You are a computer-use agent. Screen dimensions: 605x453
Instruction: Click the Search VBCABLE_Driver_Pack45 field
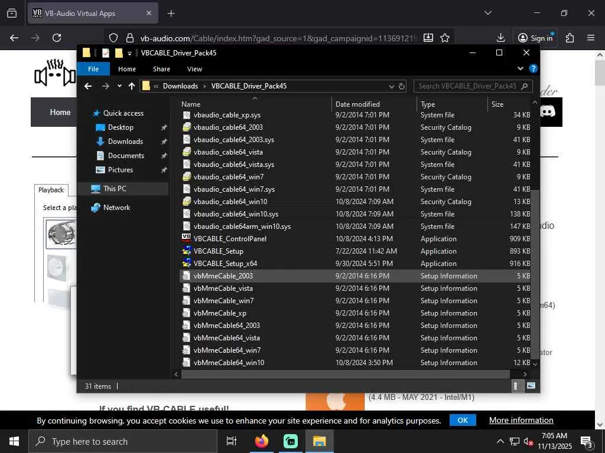pyautogui.click(x=473, y=86)
